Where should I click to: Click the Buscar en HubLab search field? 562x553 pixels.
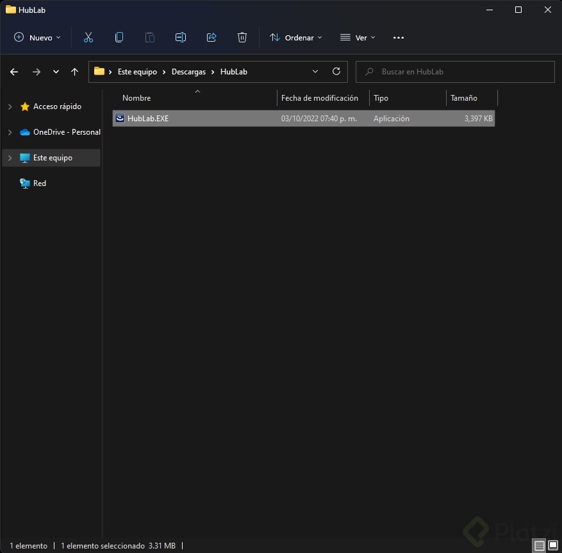455,72
